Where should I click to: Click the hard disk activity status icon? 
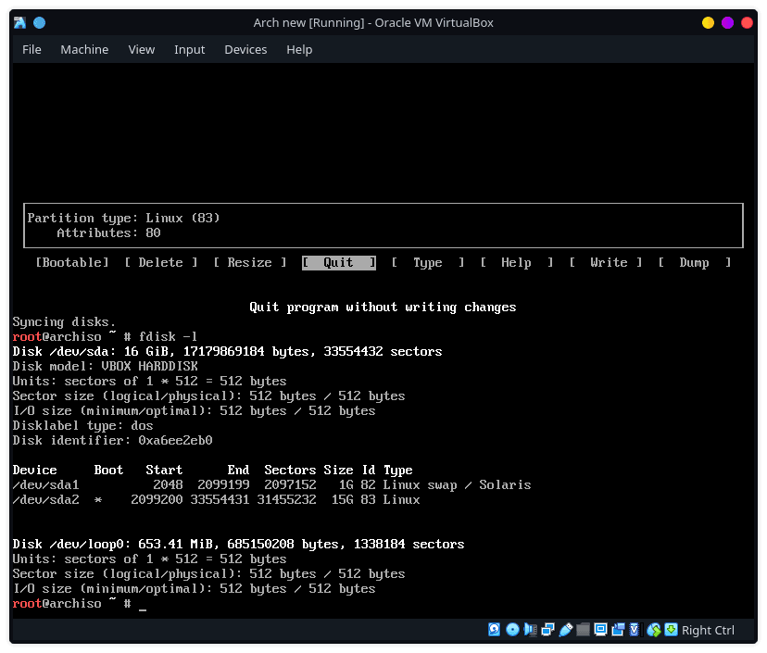coord(494,630)
